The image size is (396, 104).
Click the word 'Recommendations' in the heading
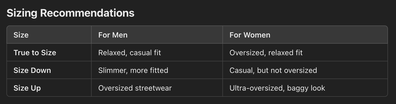tap(87, 13)
